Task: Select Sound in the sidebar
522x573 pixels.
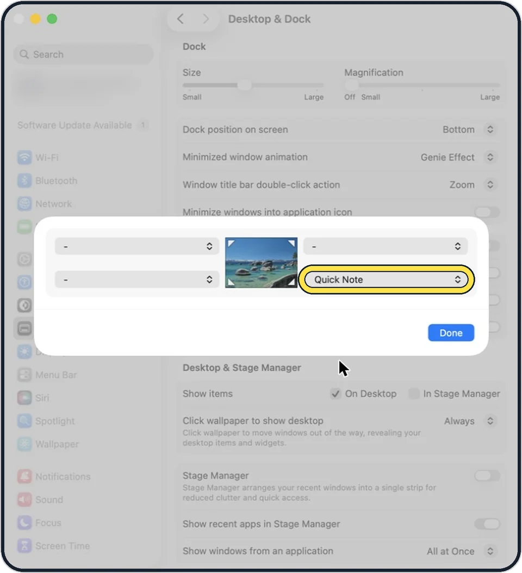Action: (40, 500)
